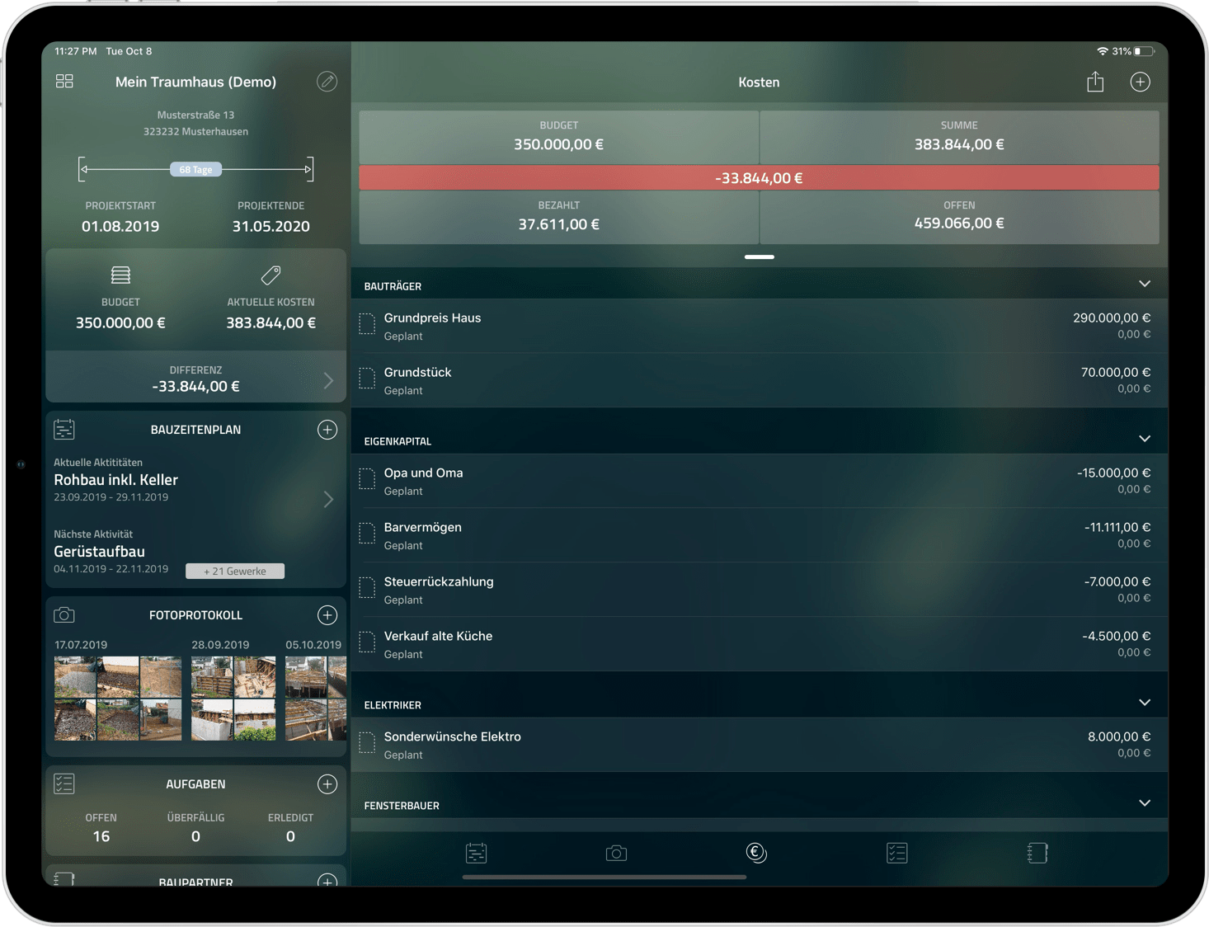Open Differenz details via chevron
1209x927 pixels.
click(x=328, y=380)
